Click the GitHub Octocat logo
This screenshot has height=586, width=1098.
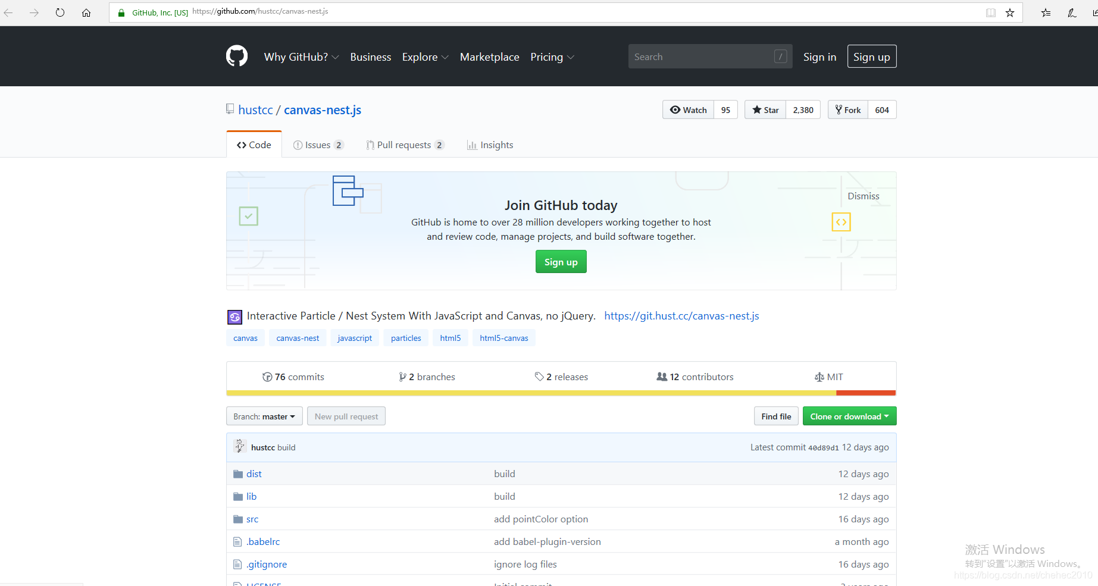tap(237, 57)
